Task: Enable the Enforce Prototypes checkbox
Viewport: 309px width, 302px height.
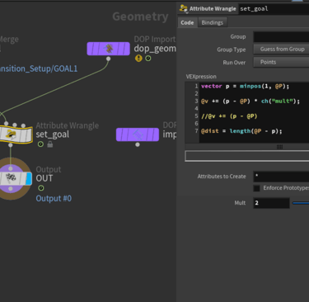Action: coord(256,188)
